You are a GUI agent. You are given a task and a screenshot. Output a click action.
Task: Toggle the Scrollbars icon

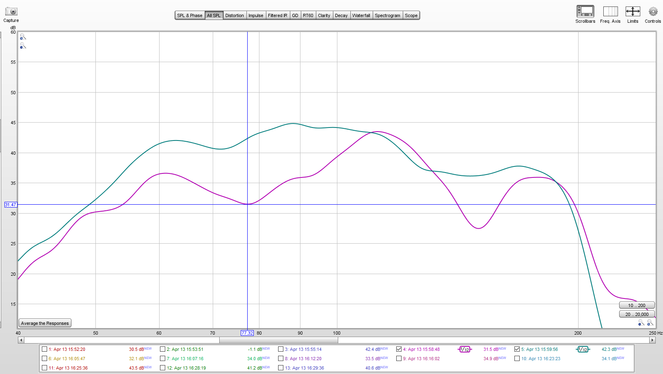[585, 11]
